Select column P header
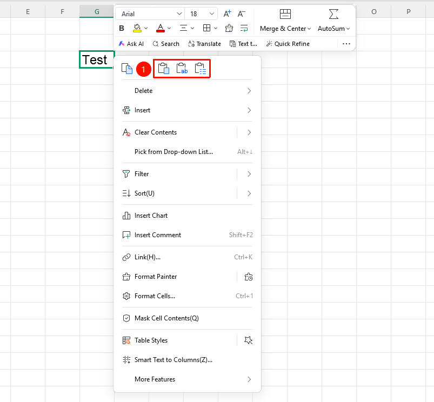The height and width of the screenshot is (402, 434). 408,12
